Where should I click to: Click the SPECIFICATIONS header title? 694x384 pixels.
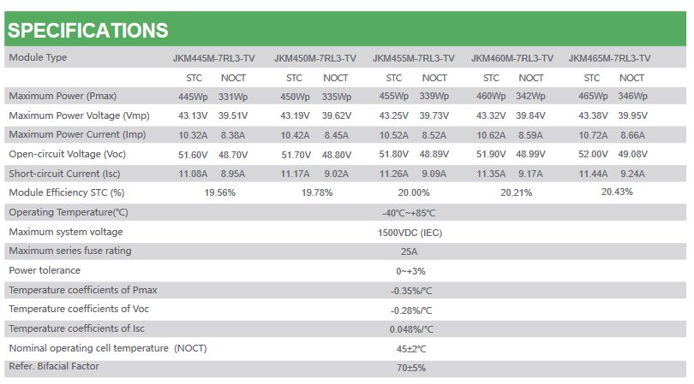click(x=88, y=31)
